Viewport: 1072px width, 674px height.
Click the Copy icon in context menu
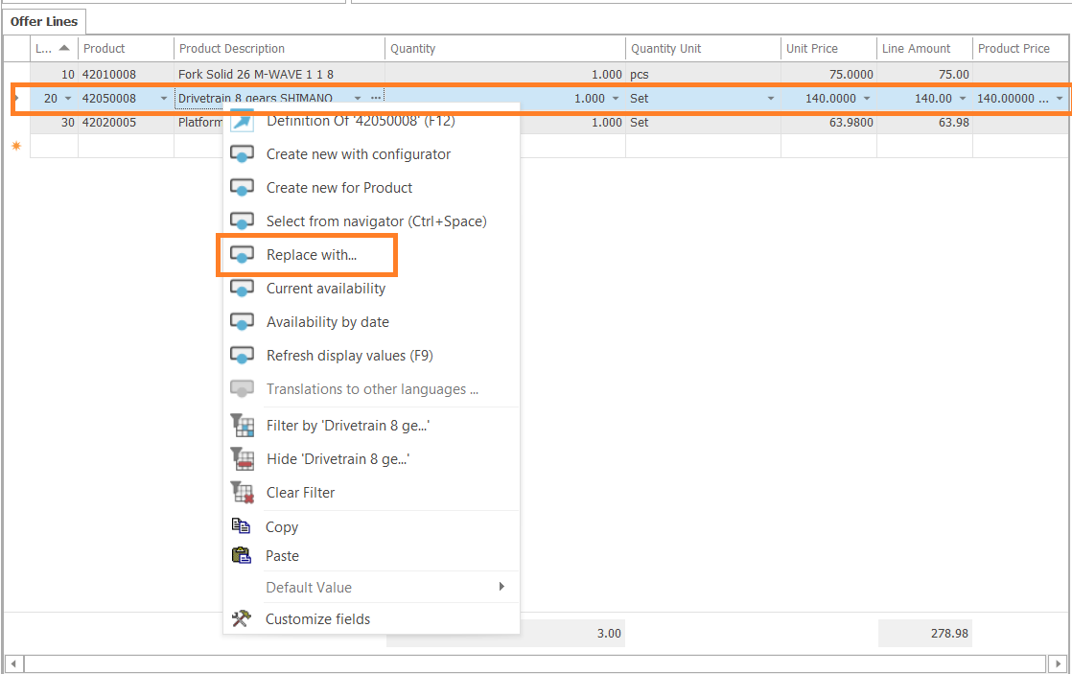click(242, 526)
